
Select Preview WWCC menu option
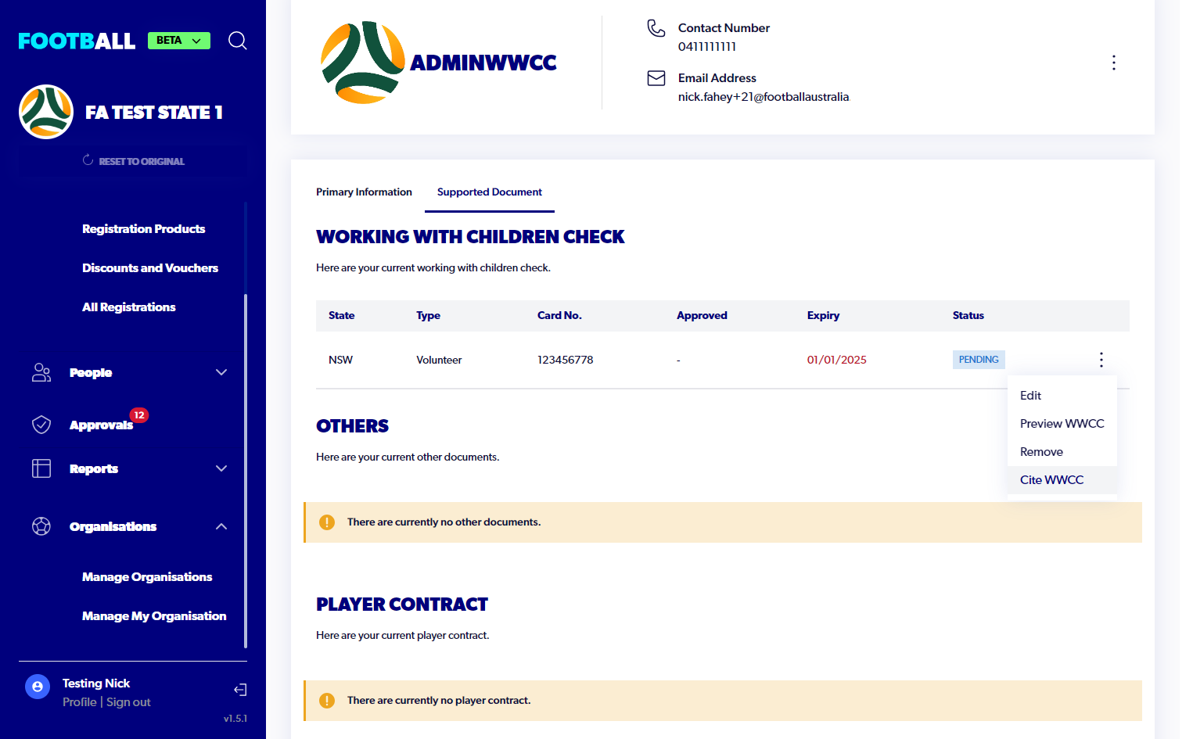[1062, 424]
